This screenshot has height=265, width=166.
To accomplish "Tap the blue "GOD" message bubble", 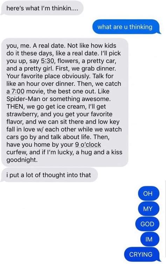I will coord(147,224).
